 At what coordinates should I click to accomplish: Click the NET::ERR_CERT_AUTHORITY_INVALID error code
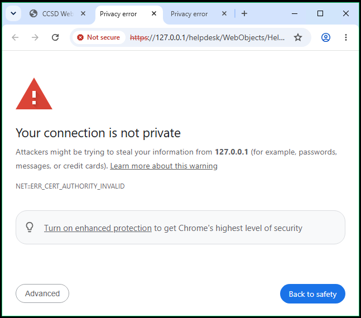70,186
